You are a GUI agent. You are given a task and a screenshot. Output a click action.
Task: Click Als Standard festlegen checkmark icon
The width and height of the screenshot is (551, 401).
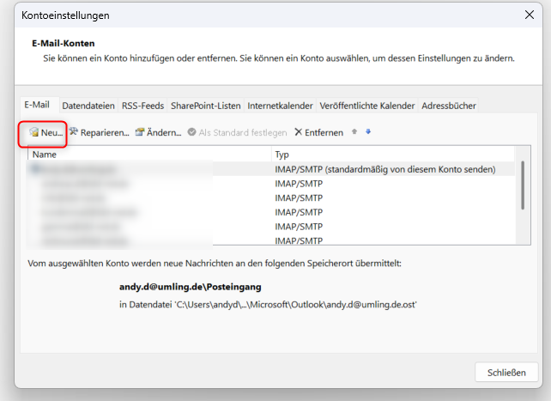(x=191, y=133)
